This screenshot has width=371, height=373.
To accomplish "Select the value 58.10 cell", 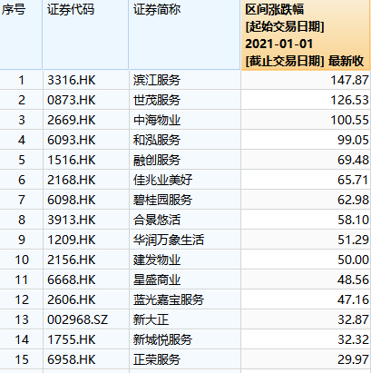I will coord(306,220).
